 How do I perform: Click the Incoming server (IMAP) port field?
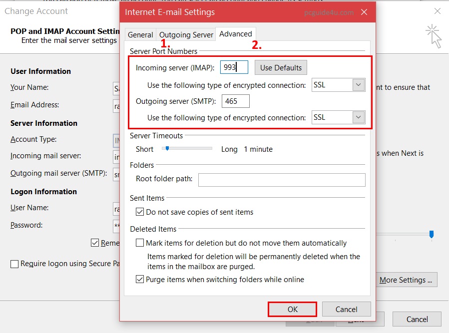pos(234,67)
